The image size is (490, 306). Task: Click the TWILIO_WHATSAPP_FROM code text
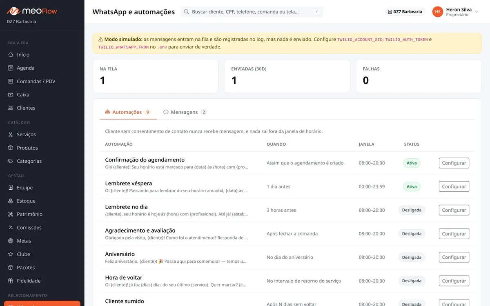(x=123, y=47)
